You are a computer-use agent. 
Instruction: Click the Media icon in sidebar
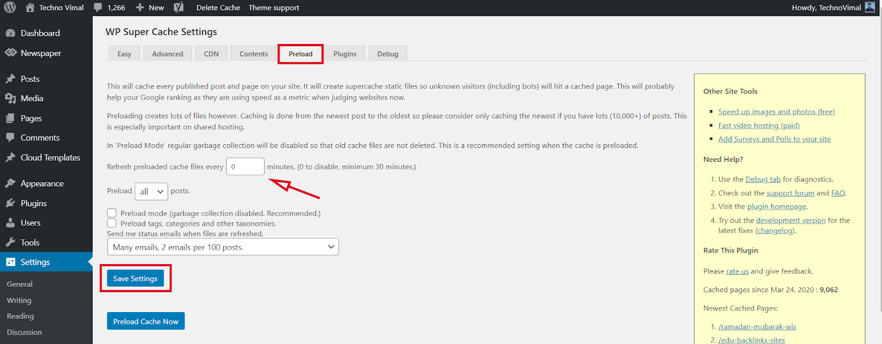10,99
